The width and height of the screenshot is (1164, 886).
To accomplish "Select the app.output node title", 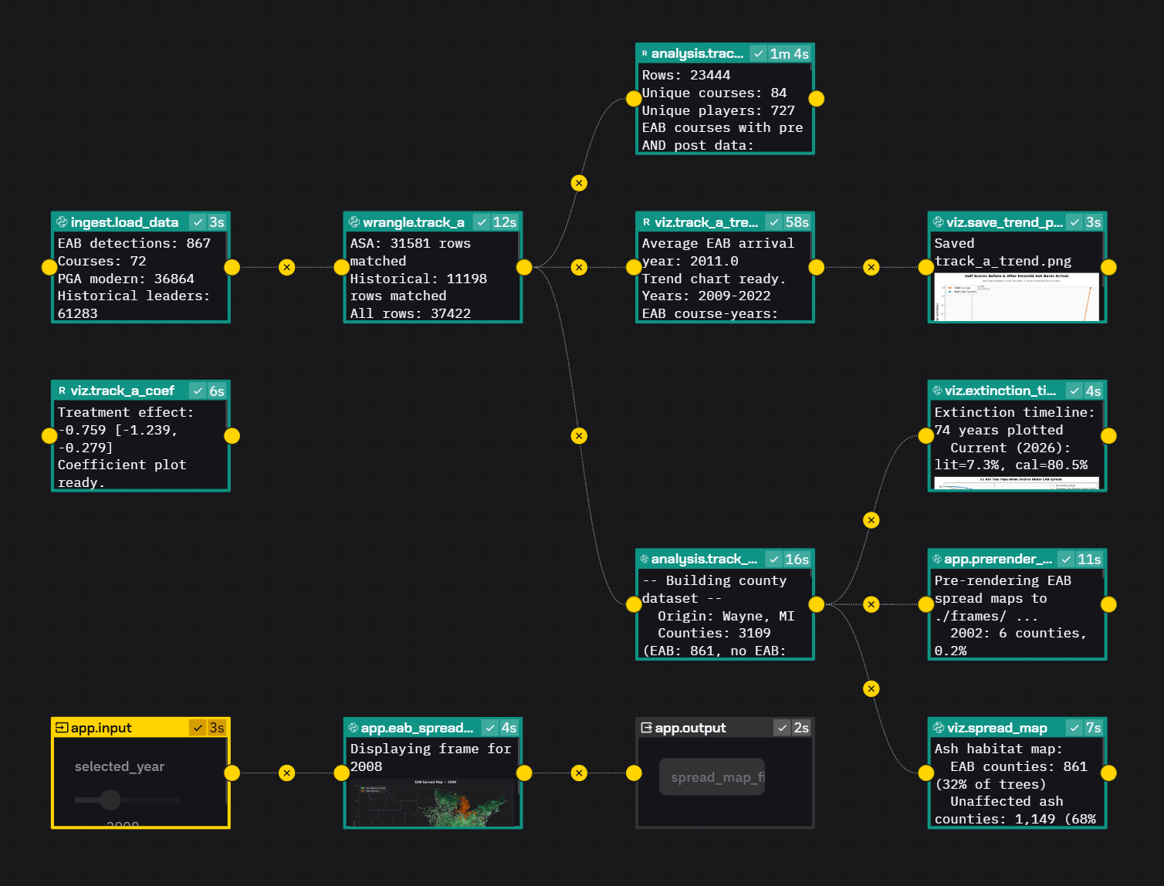I will [690, 728].
